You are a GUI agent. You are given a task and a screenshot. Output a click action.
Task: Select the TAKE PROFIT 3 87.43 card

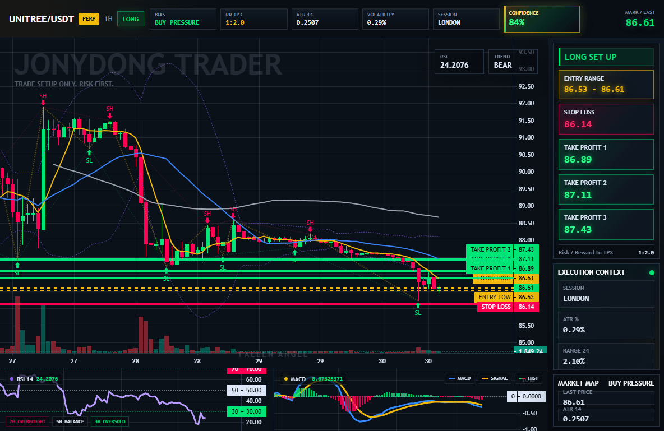coord(606,225)
